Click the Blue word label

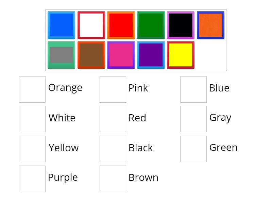pos(219,88)
